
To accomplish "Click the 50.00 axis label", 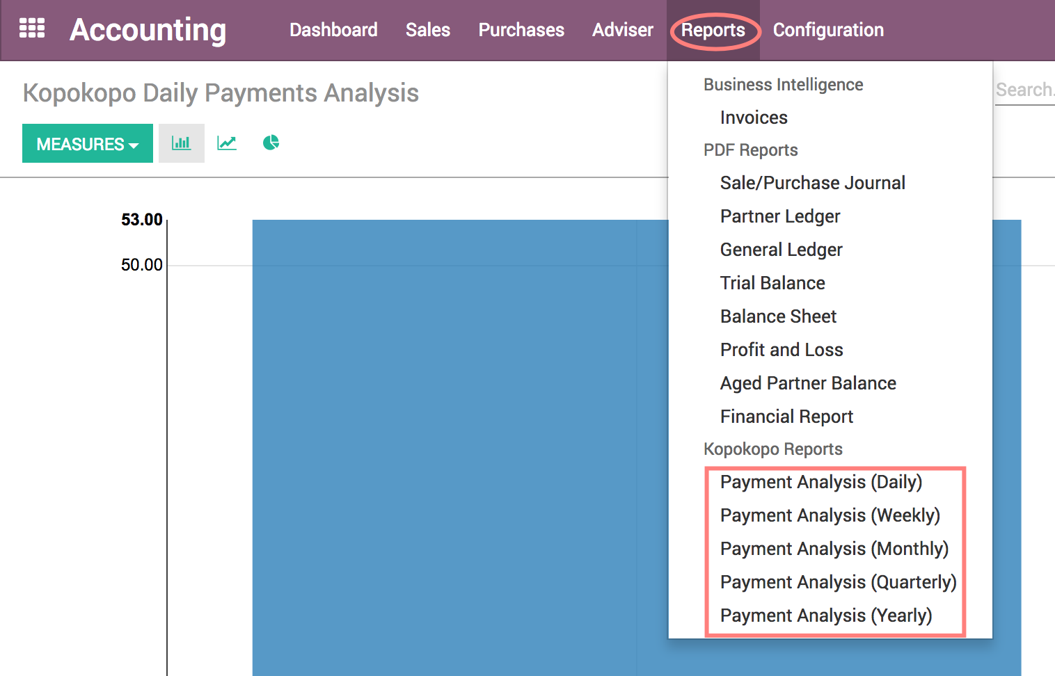I will pos(142,265).
